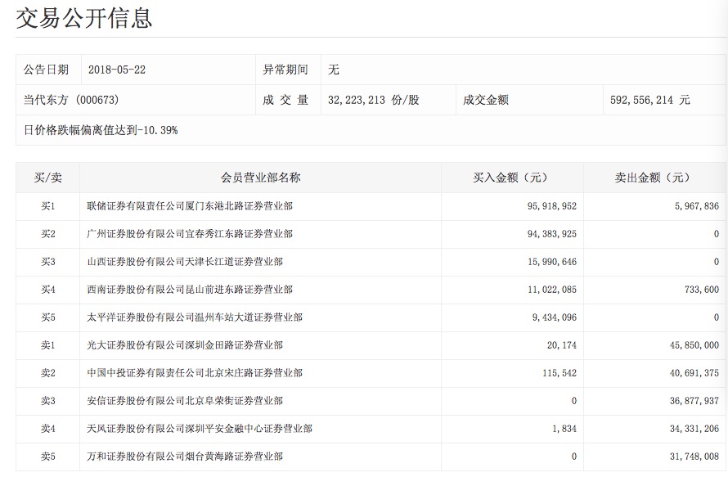The height and width of the screenshot is (477, 728).
Task: Click the 山西证券天津长江道 brokerage name
Action: [x=185, y=262]
